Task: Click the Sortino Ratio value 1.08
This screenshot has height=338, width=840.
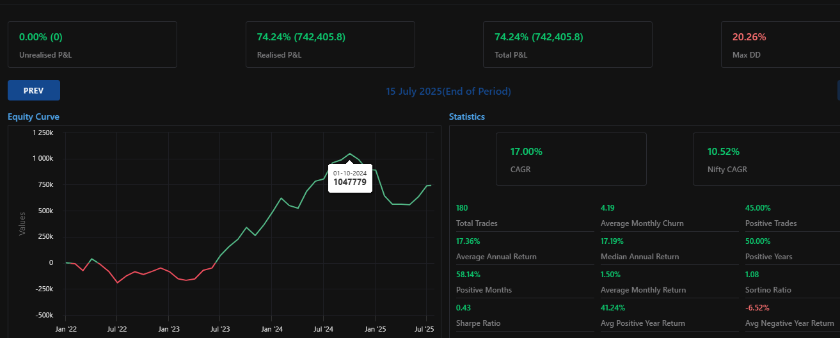Action: [752, 275]
